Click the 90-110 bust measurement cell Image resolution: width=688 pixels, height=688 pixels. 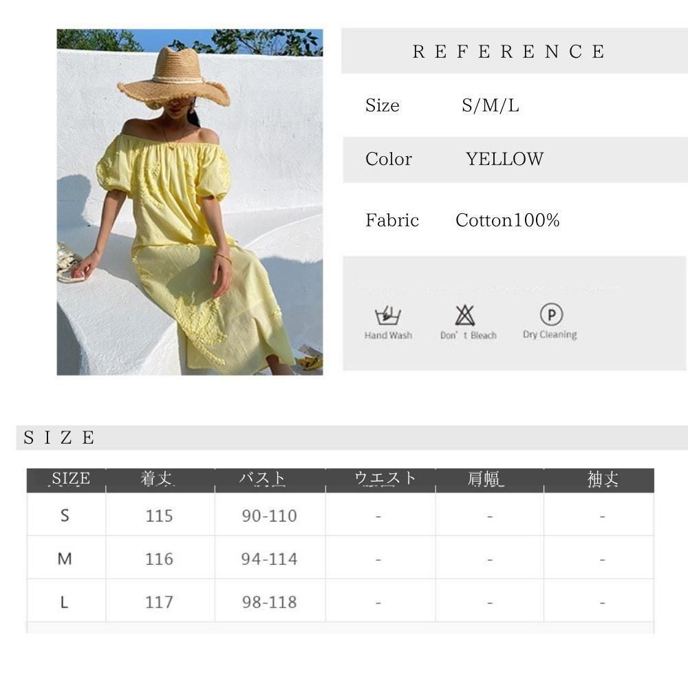click(x=270, y=515)
